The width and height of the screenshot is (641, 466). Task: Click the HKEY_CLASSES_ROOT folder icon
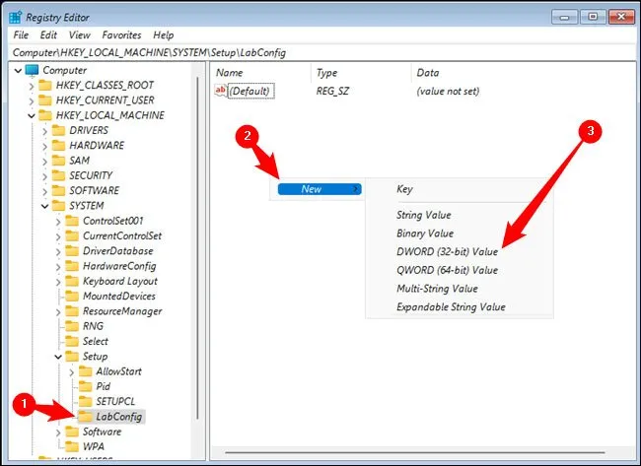[45, 86]
